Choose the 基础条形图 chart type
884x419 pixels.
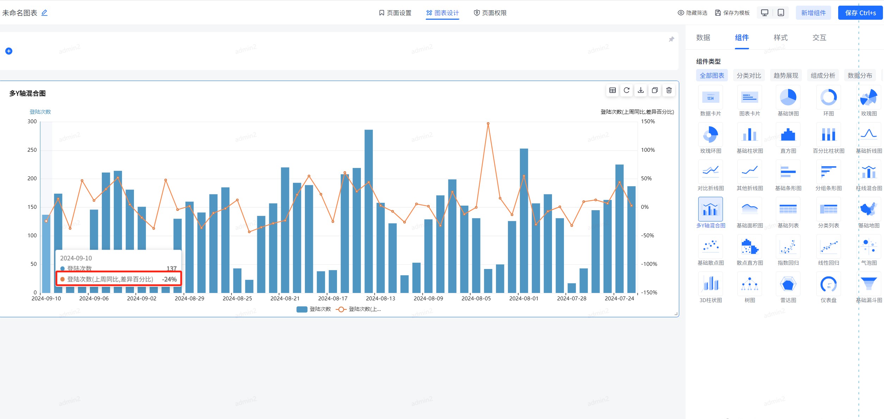788,176
